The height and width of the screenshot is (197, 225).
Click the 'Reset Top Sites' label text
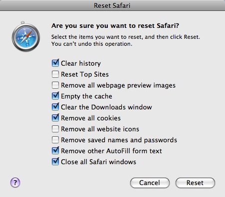(85, 74)
